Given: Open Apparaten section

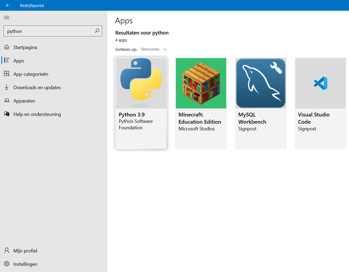Looking at the screenshot, I should pos(24,101).
